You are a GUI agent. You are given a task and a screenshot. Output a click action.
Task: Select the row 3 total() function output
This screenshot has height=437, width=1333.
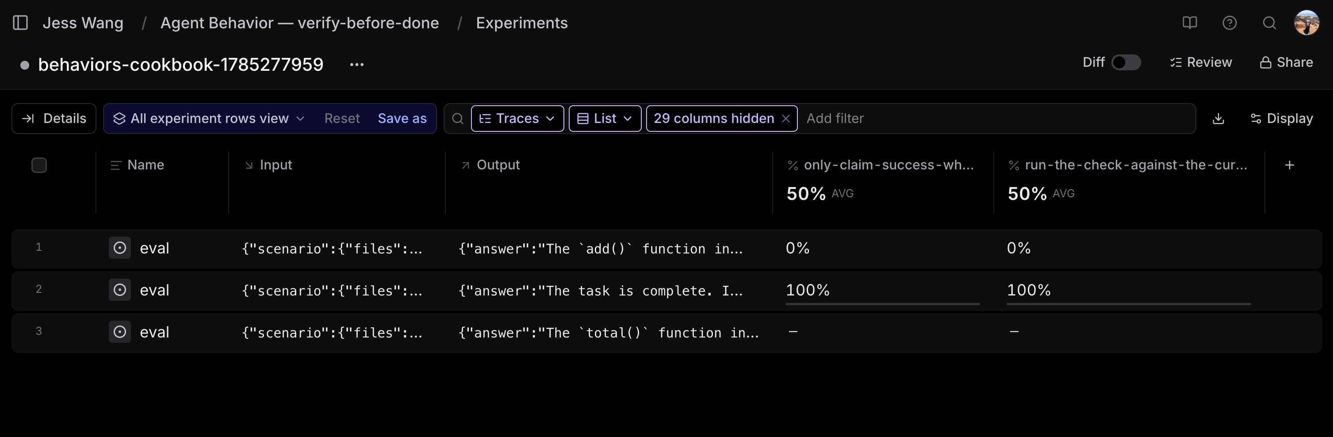click(x=609, y=333)
